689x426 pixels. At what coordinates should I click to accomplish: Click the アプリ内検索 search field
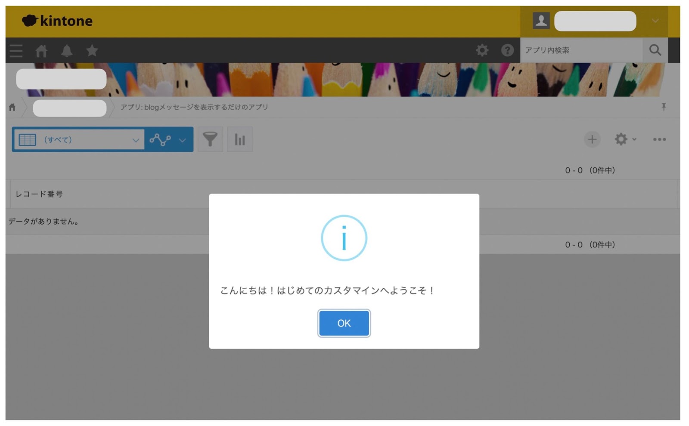coord(581,50)
